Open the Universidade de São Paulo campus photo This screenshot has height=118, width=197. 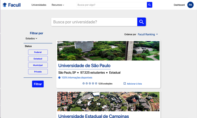[108, 51]
